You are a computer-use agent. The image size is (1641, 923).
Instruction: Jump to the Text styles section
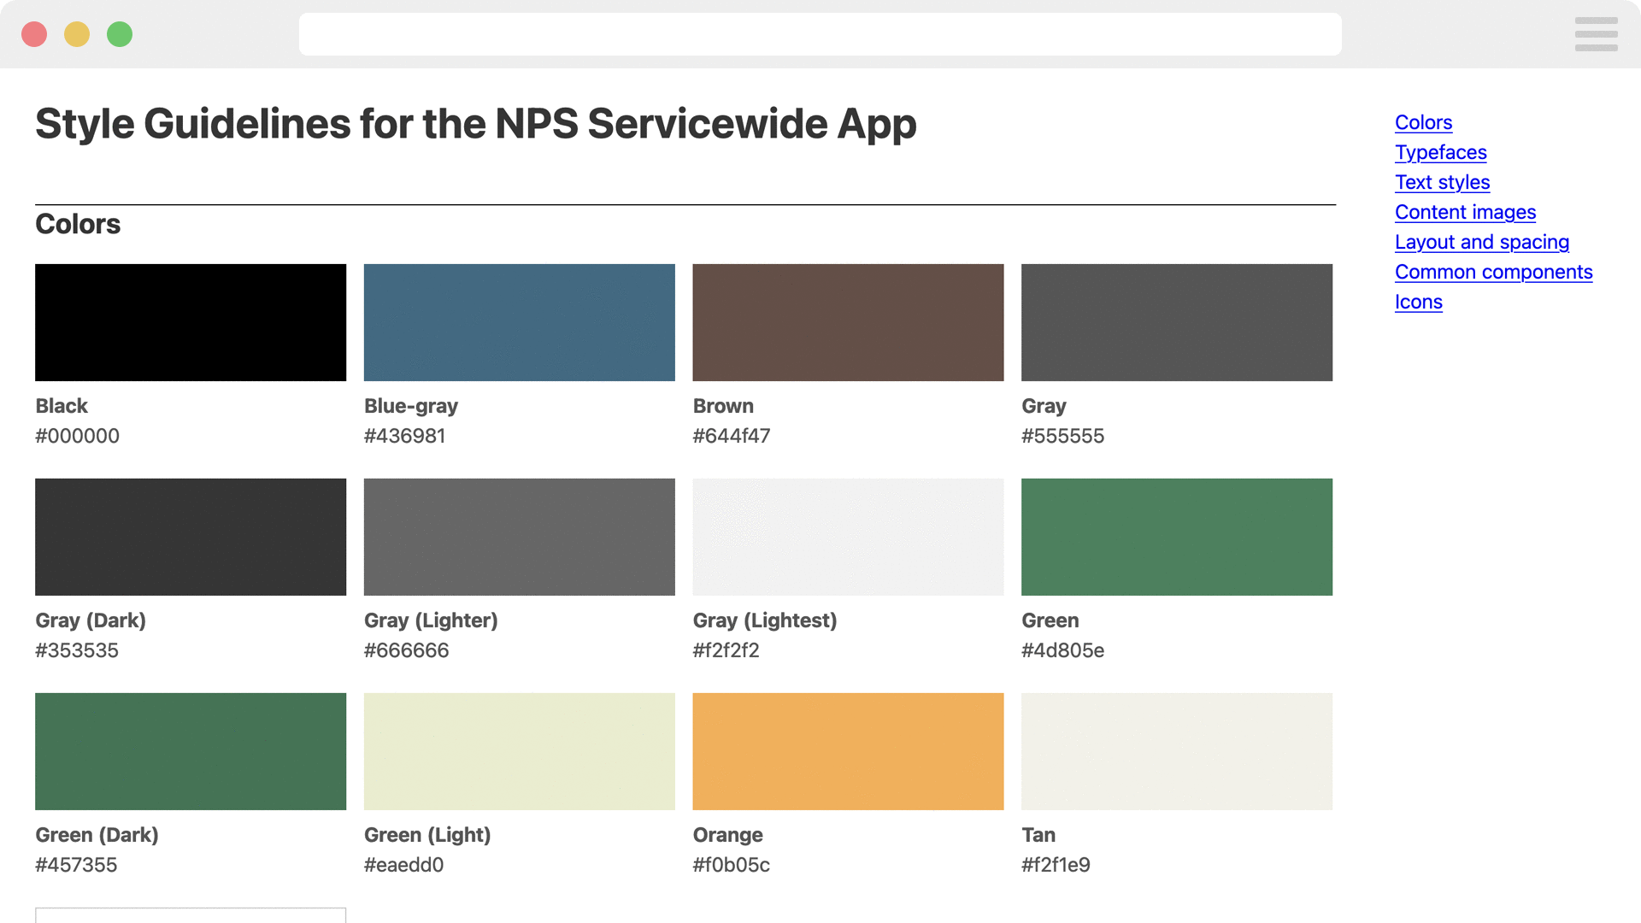tap(1442, 182)
